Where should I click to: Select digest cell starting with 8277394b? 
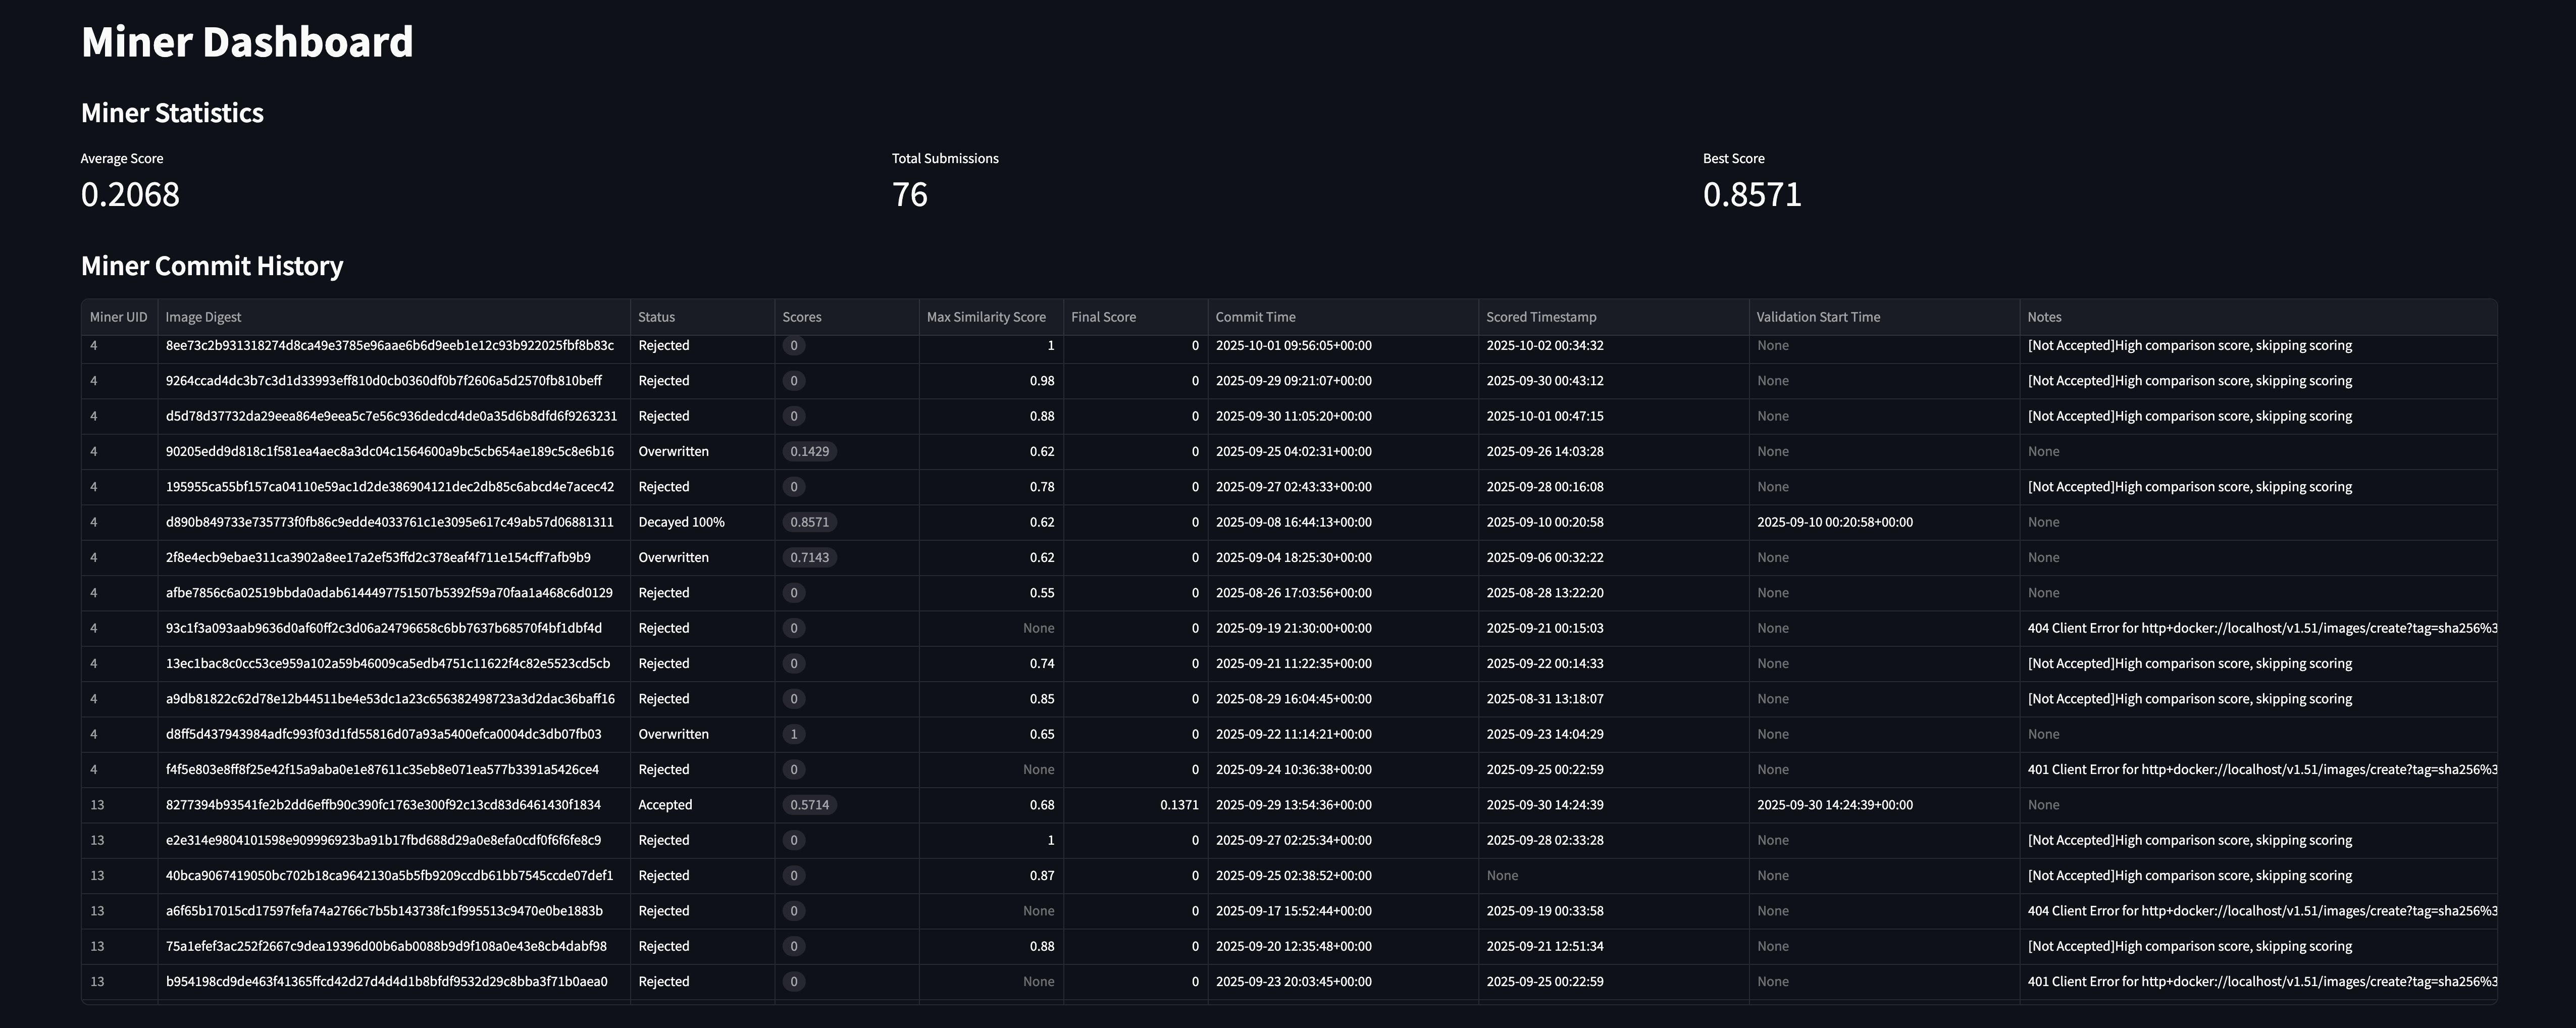[x=383, y=805]
